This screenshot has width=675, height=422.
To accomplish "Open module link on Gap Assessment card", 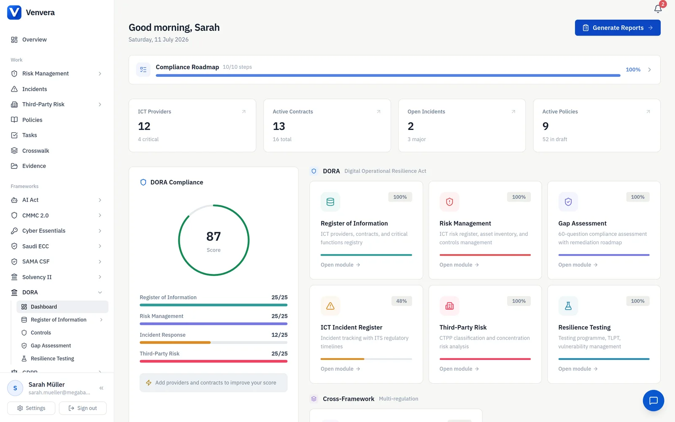I will tap(578, 265).
